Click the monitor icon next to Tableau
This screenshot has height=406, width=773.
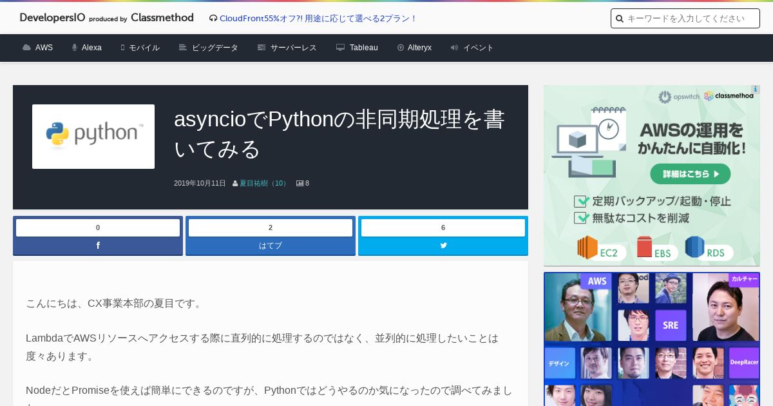point(340,48)
